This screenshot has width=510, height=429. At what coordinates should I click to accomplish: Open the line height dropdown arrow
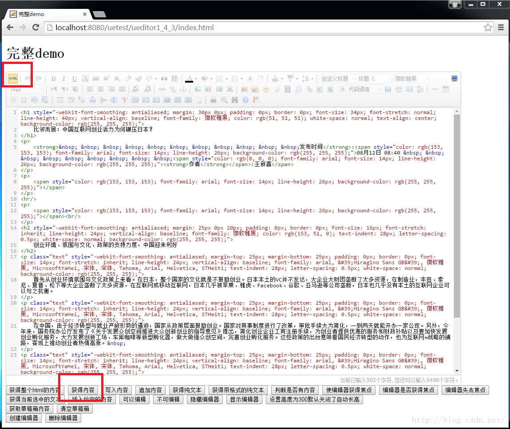pos(312,79)
